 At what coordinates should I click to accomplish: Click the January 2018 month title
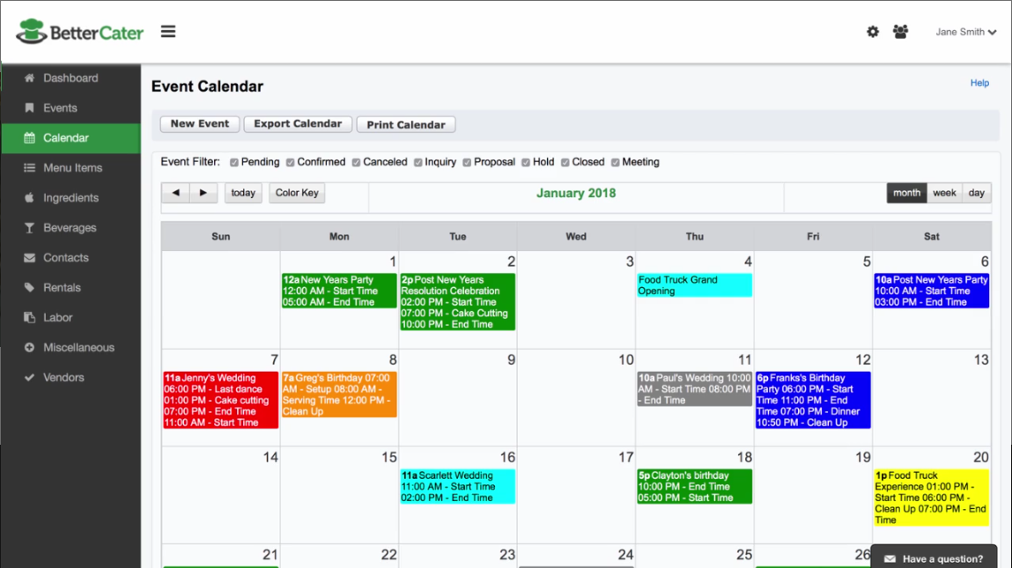tap(576, 193)
